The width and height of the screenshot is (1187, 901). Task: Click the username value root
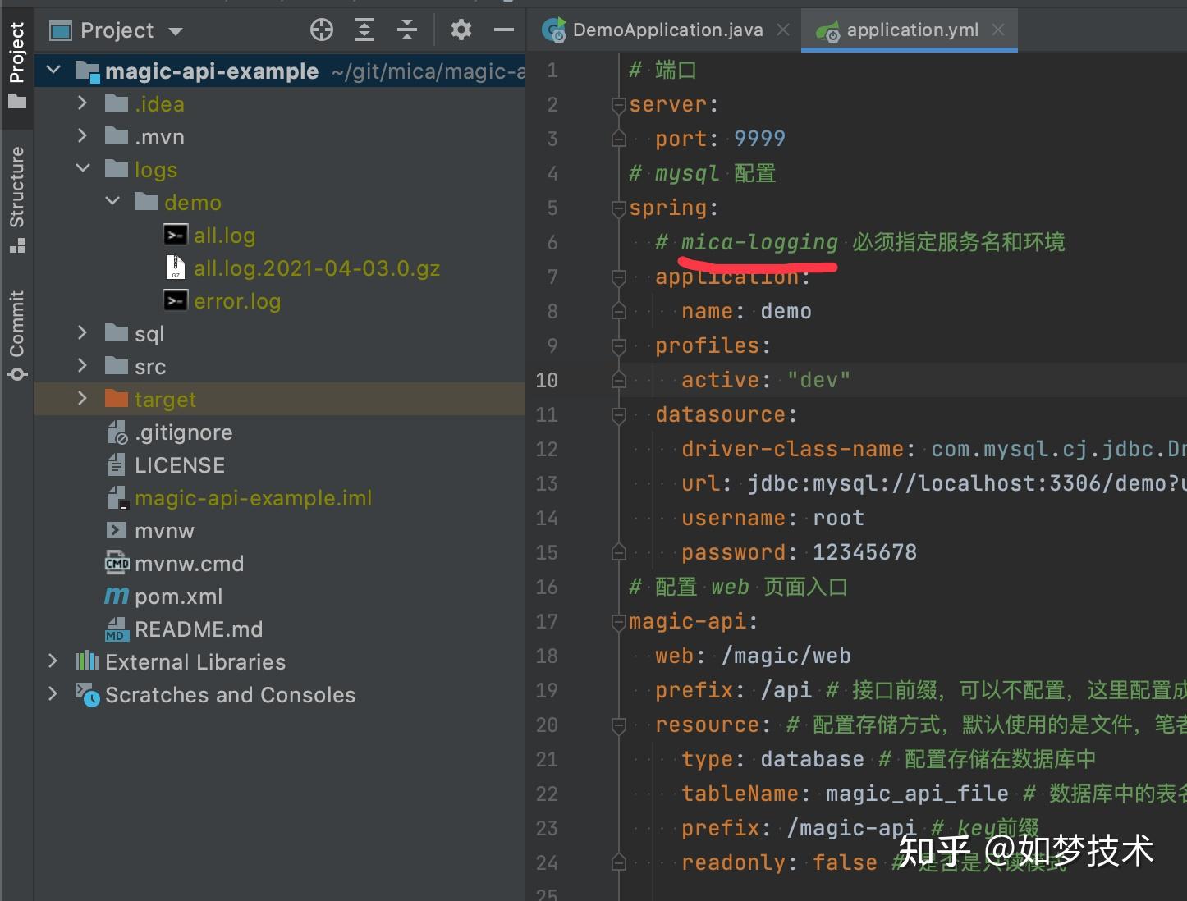tap(838, 518)
